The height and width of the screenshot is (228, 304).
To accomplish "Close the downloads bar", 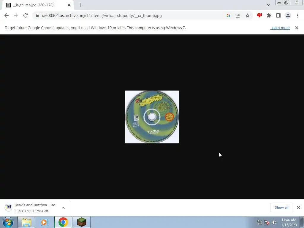I will (x=299, y=208).
